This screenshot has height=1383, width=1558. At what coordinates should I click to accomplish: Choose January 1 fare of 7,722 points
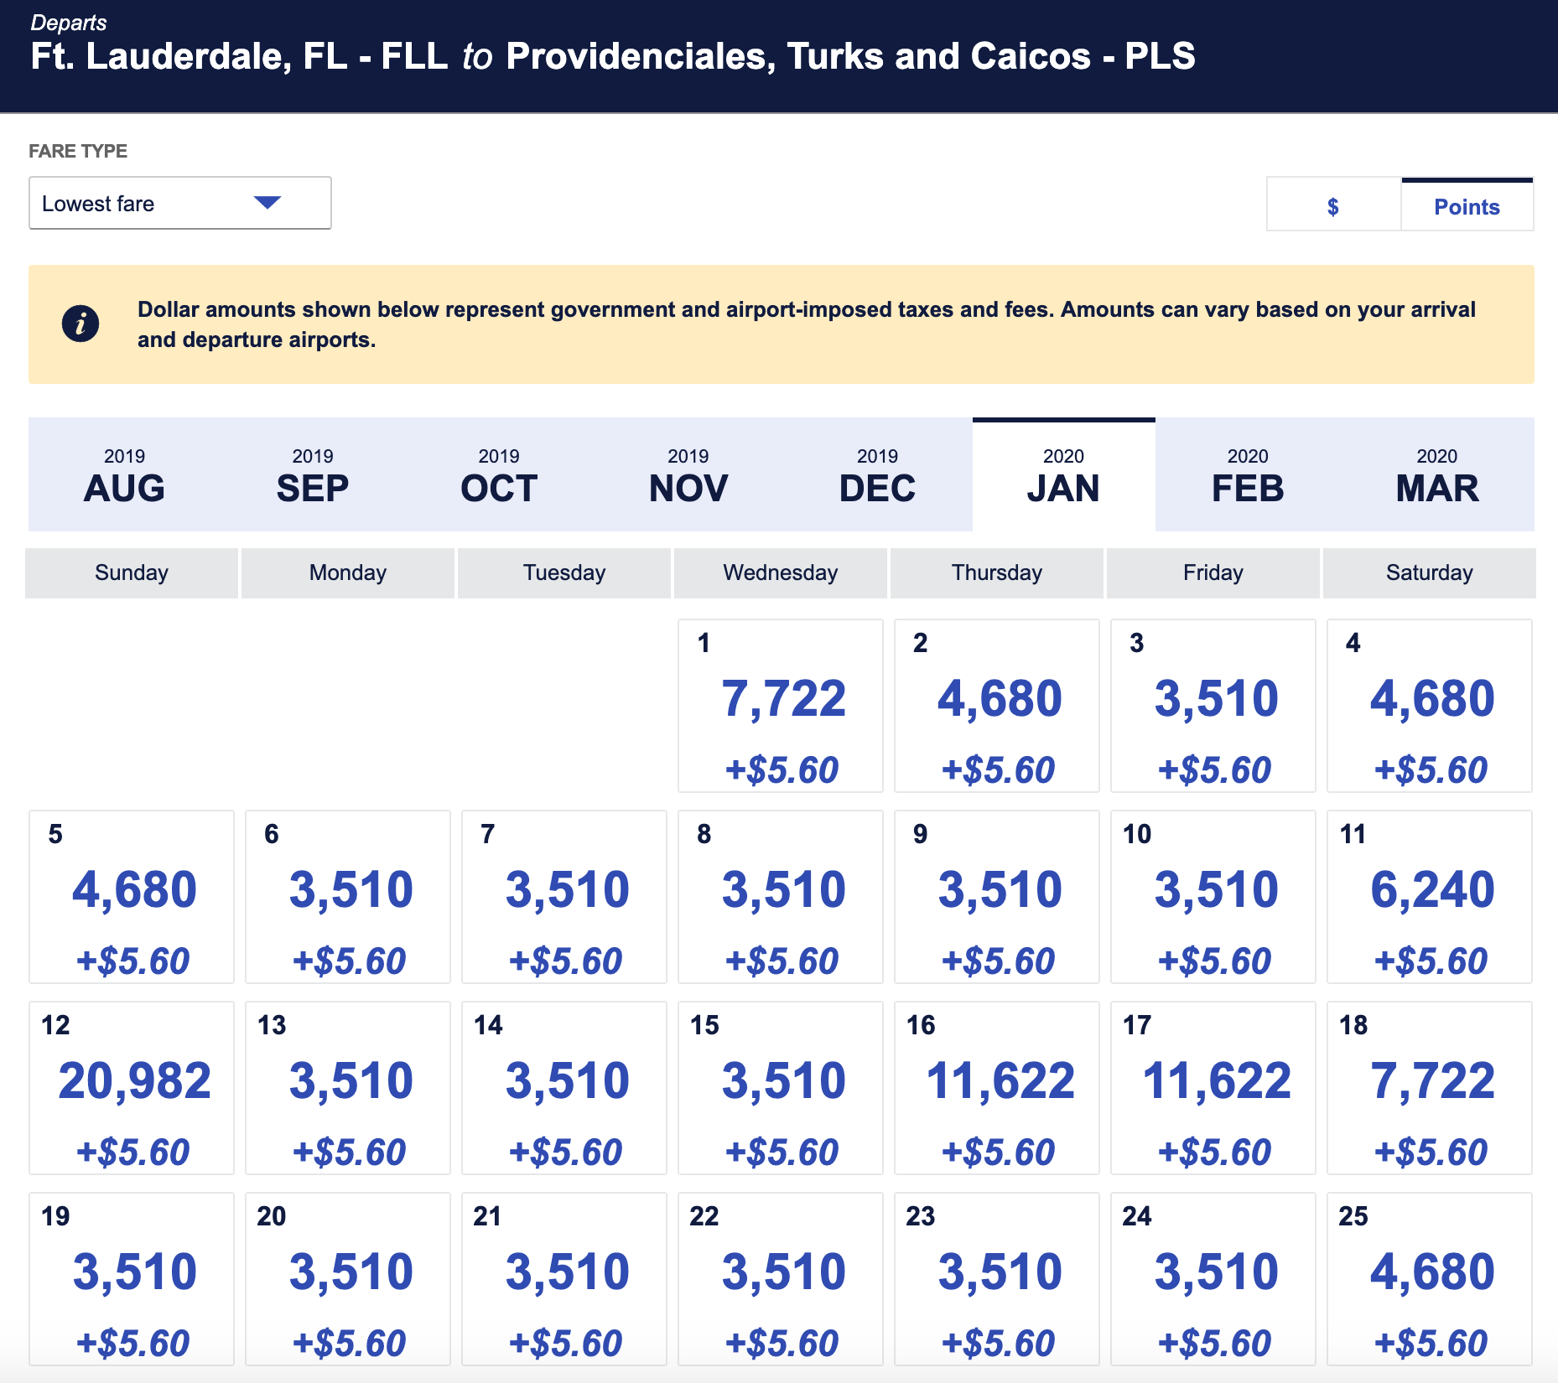pos(781,706)
